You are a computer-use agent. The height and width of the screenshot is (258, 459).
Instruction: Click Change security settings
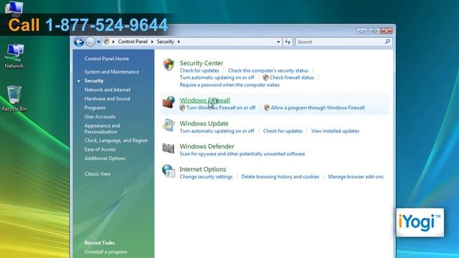[206, 177]
